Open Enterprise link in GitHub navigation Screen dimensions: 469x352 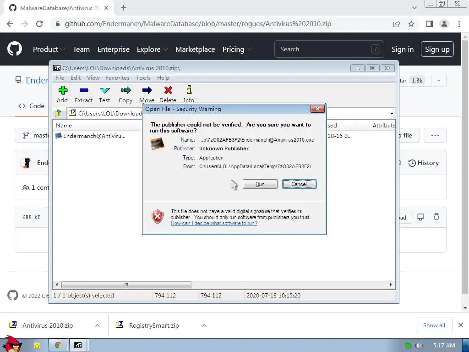tap(114, 49)
